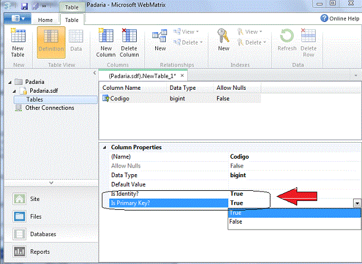
Task: Select the Home ribbon tab
Action: click(45, 20)
